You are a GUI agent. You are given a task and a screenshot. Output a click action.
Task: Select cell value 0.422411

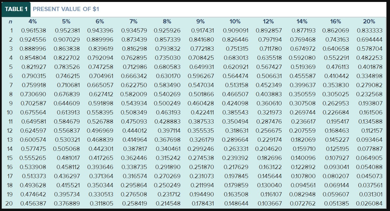pyautogui.click(x=202, y=112)
